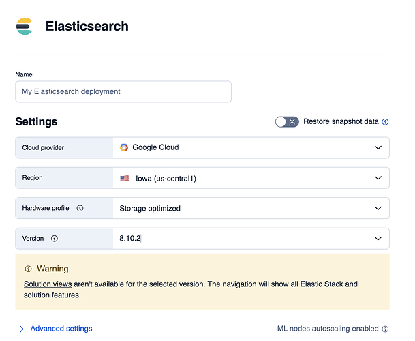
Task: Click the ML nodes autoscaling enabled text
Action: coord(328,329)
